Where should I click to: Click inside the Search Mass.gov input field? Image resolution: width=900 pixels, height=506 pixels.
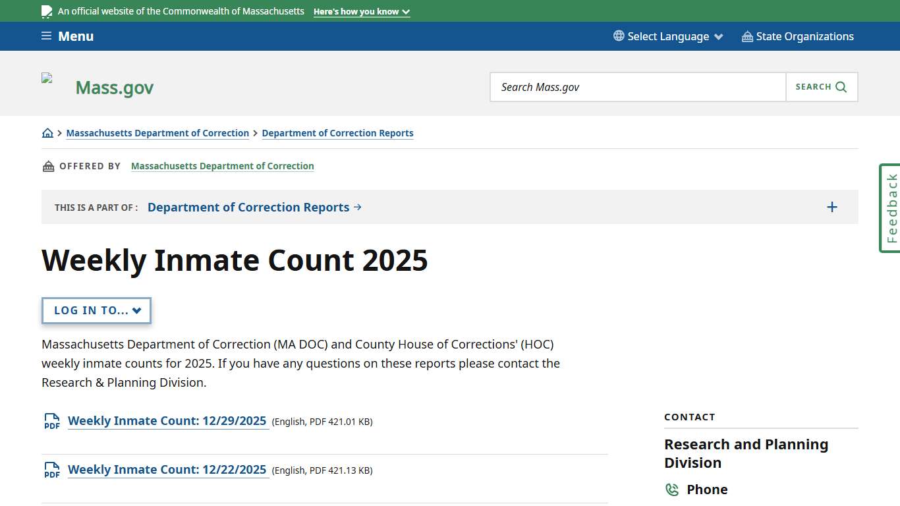(x=637, y=86)
